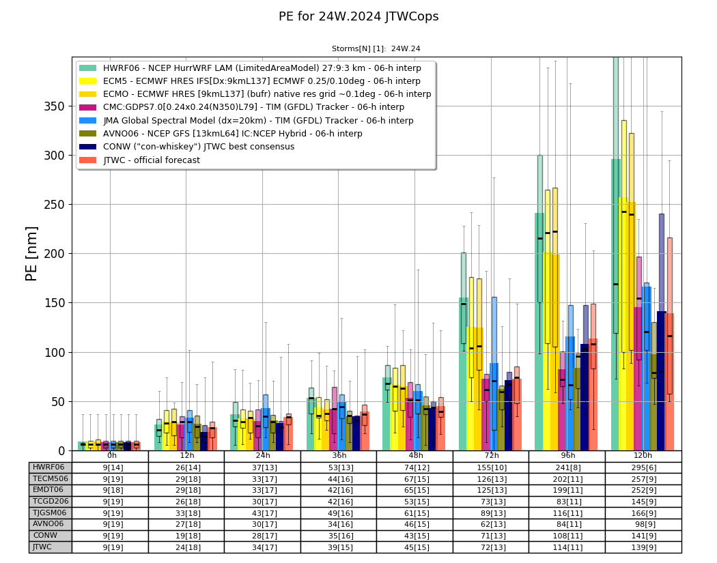The width and height of the screenshot is (717, 563).
Task: Click the AVNO06 olive legend swatch
Action: pos(88,134)
